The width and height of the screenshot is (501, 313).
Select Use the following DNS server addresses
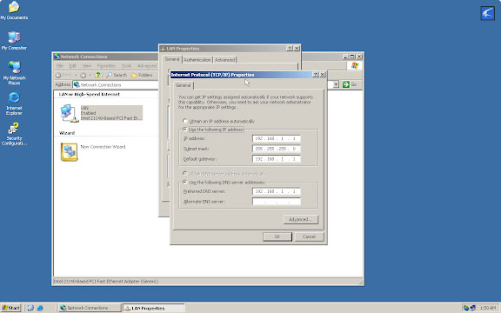pyautogui.click(x=184, y=182)
